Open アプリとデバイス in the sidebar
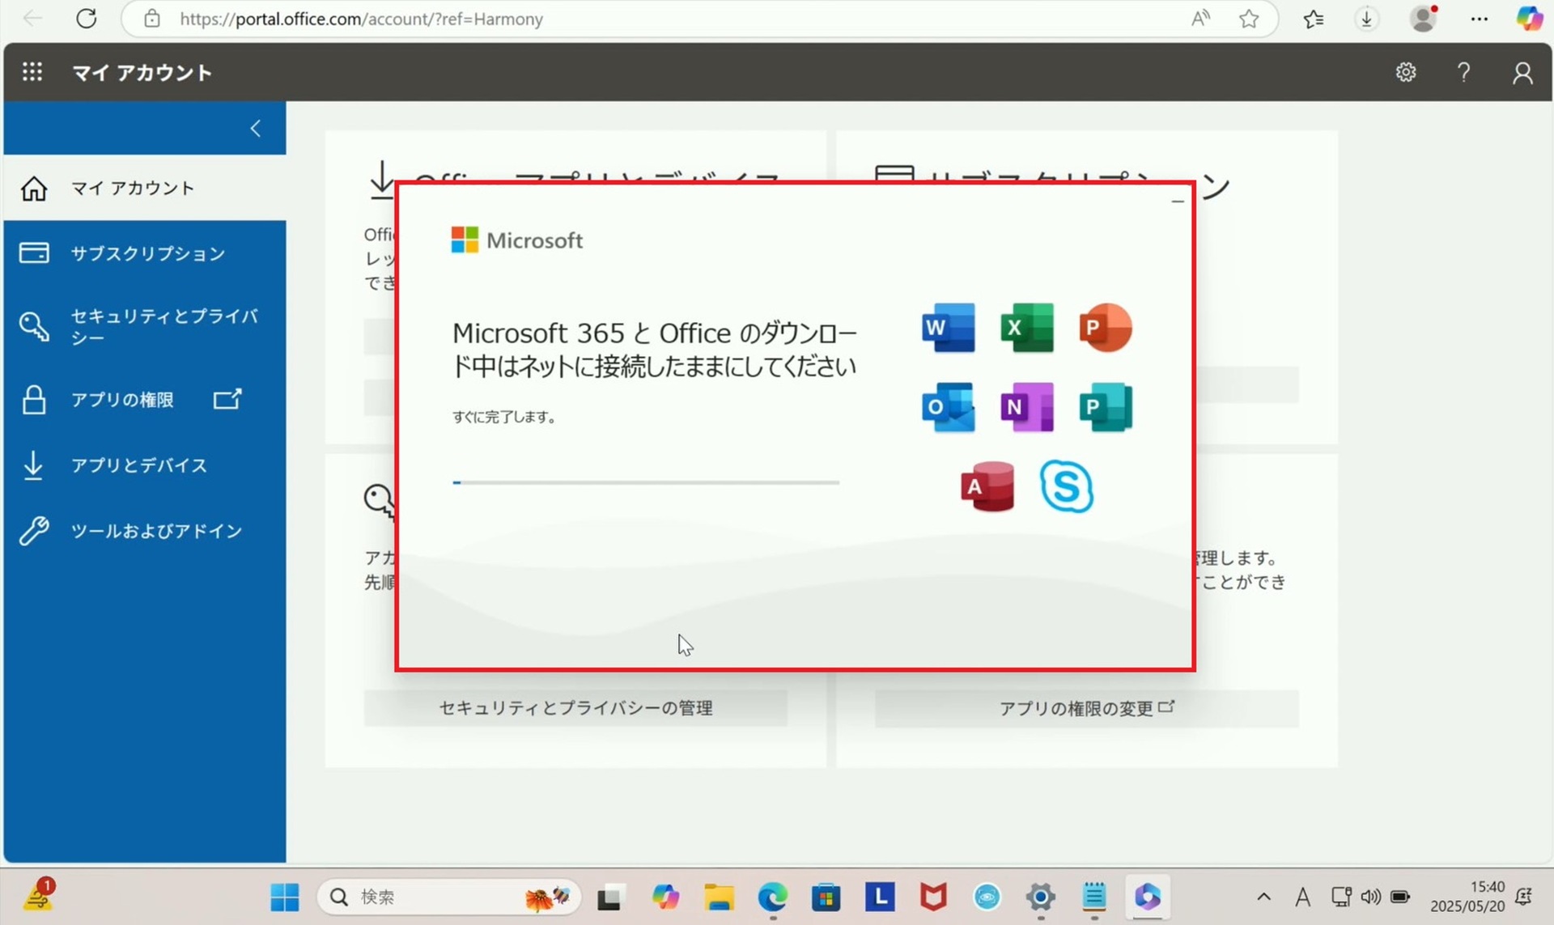 pos(145,465)
